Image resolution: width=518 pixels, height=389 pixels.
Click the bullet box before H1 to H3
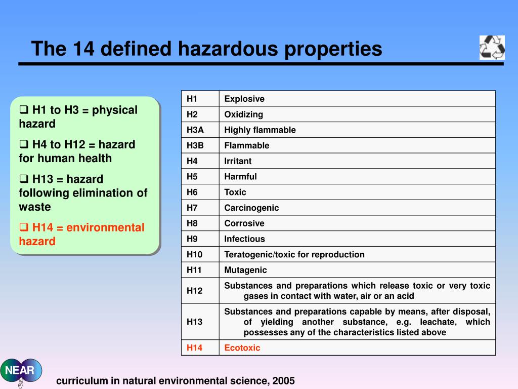[x=24, y=109]
